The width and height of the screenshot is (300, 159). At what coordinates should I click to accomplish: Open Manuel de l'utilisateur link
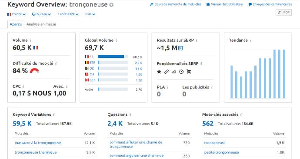(225, 4)
